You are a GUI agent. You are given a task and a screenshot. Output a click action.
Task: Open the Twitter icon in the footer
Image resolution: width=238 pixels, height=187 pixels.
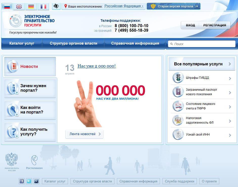29,181
